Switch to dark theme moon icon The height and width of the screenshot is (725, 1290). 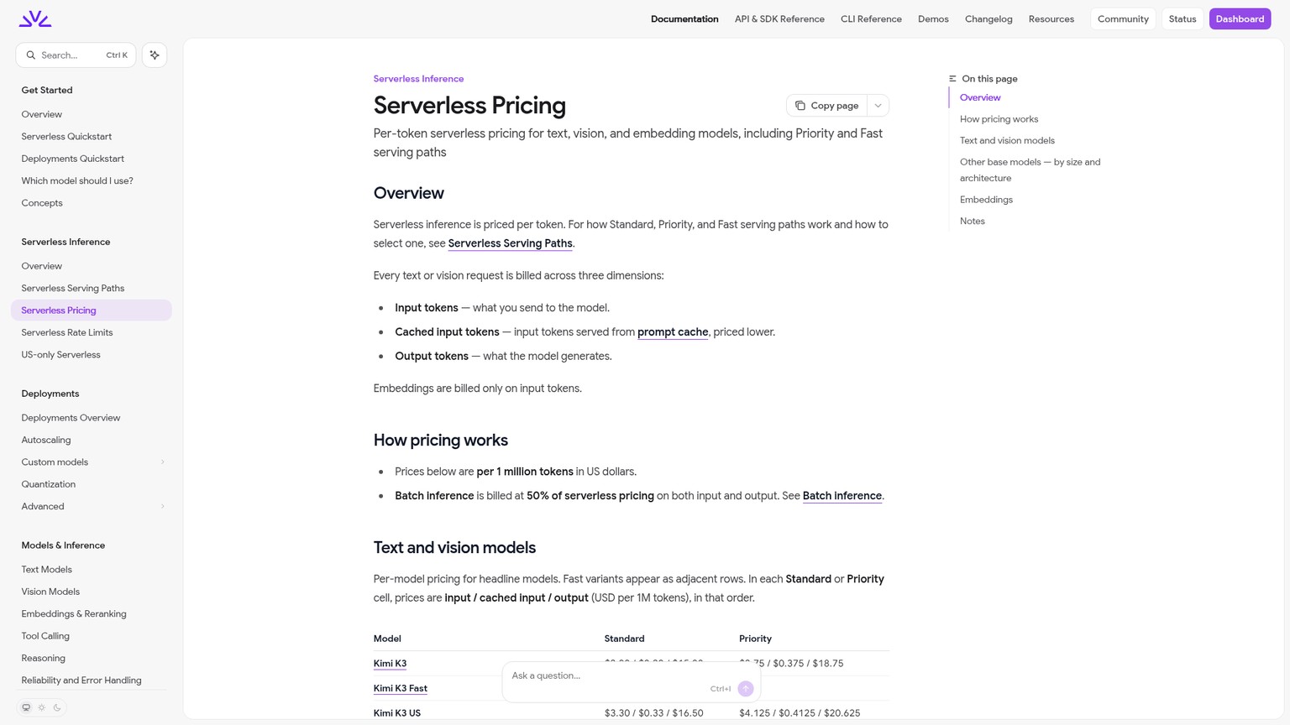coord(57,707)
